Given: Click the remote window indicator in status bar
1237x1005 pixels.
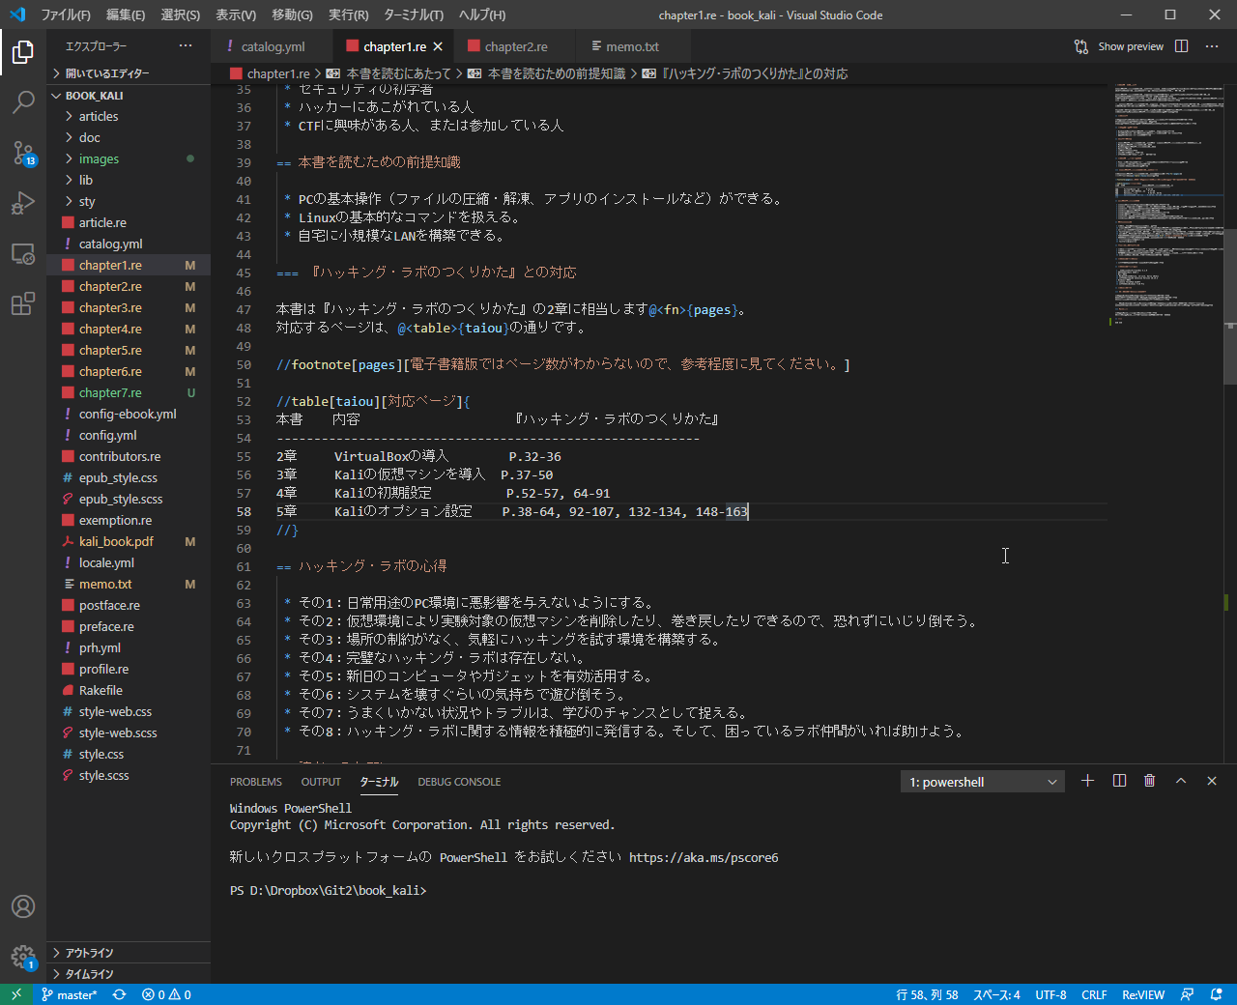Looking at the screenshot, I should point(16,994).
